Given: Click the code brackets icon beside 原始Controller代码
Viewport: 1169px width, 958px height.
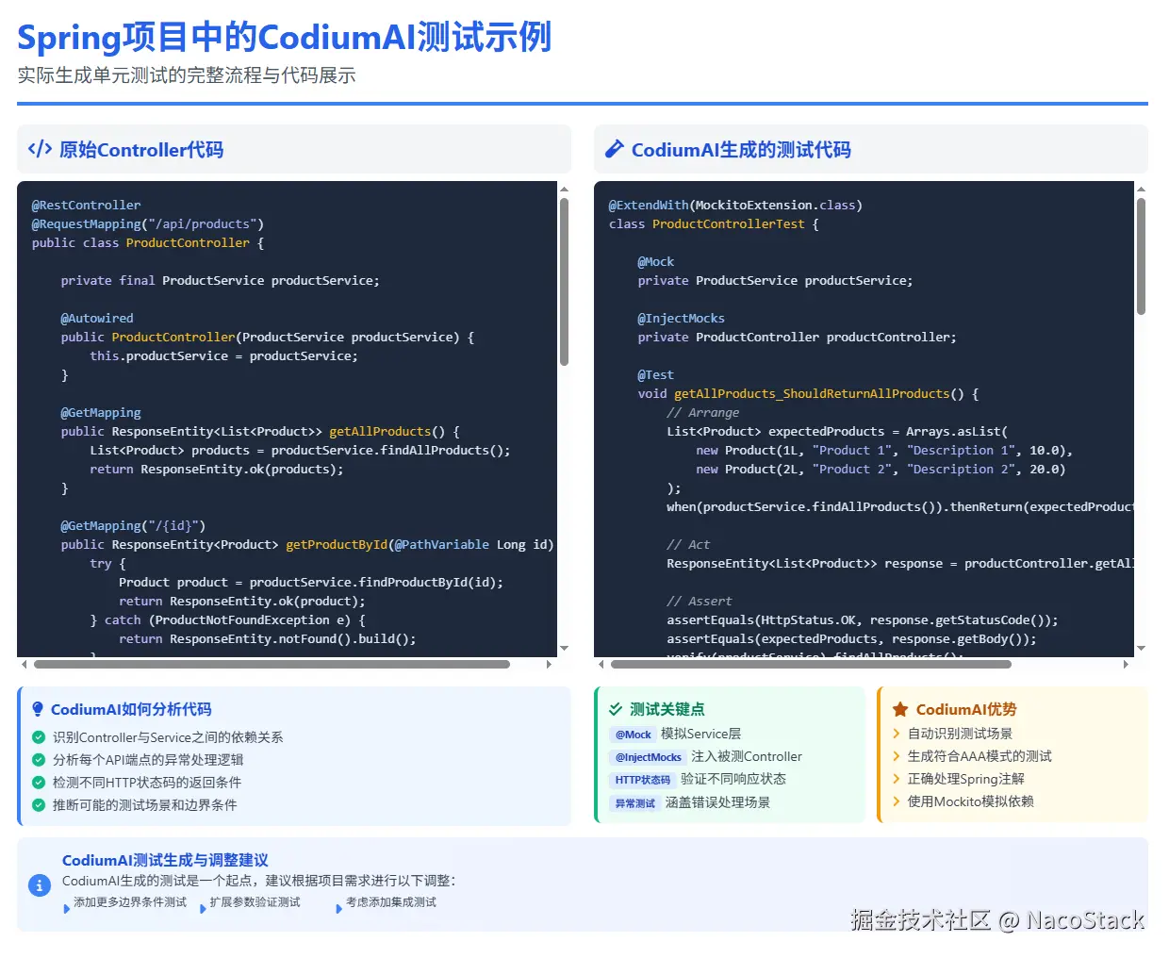Looking at the screenshot, I should pyautogui.click(x=40, y=149).
